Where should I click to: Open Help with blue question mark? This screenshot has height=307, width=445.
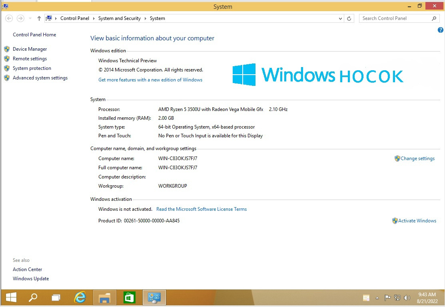[x=441, y=30]
